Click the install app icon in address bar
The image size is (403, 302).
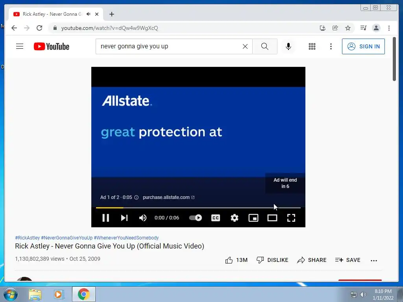(x=323, y=28)
